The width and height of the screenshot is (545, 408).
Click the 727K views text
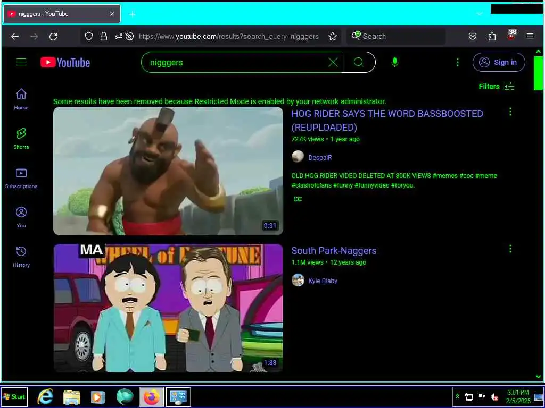(x=307, y=139)
